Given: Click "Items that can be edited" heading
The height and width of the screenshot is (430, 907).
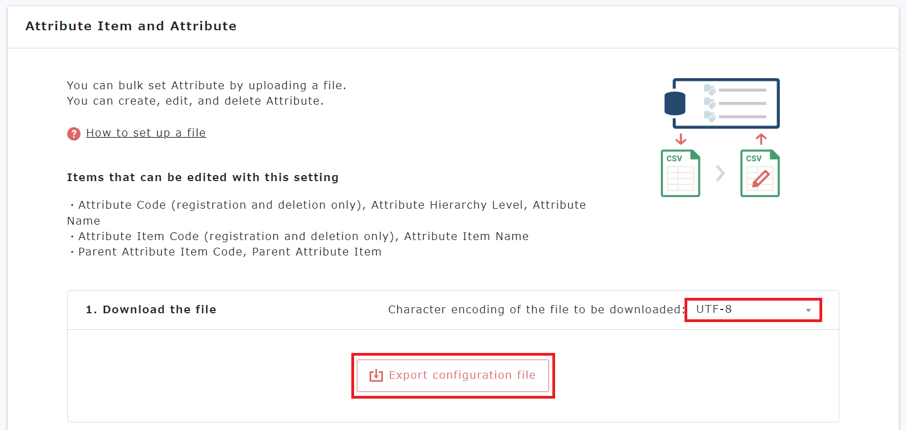Looking at the screenshot, I should tap(203, 177).
